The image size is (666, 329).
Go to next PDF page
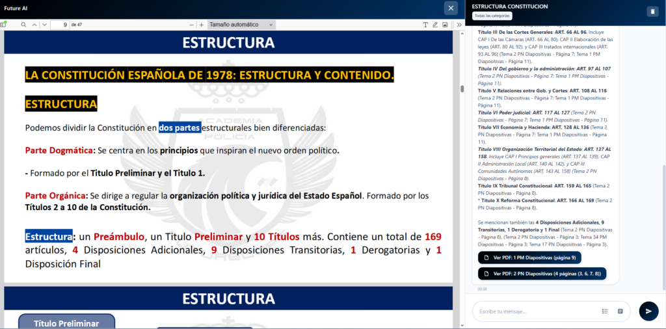(45, 25)
